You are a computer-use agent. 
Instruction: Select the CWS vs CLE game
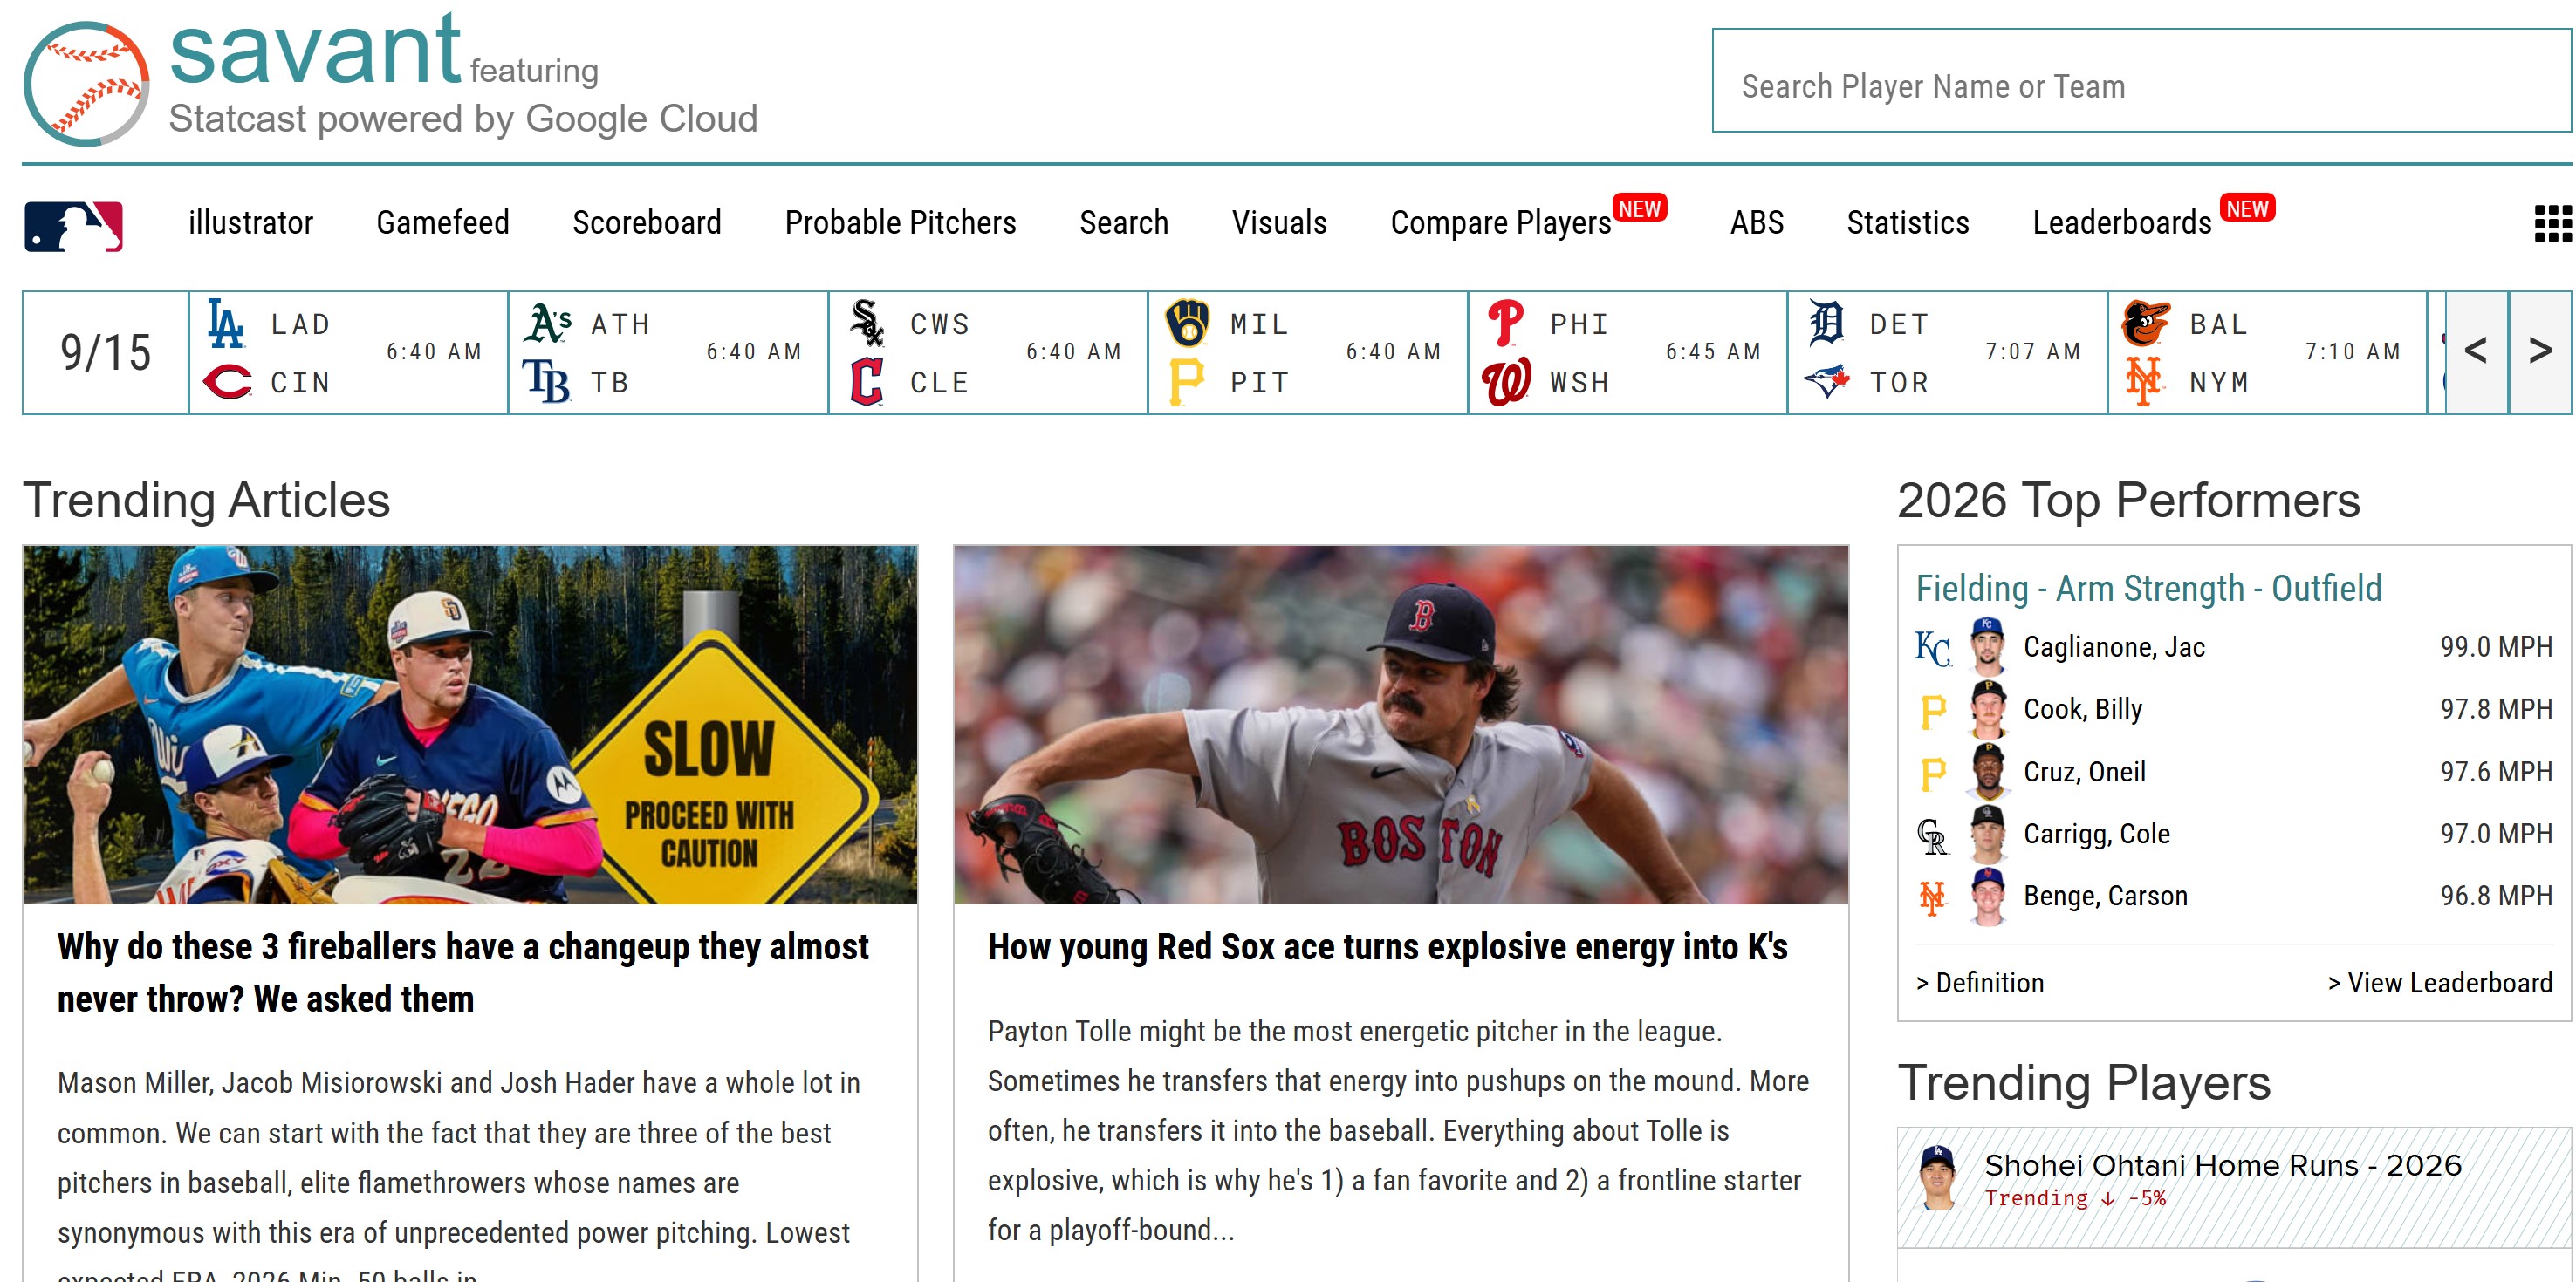click(988, 352)
